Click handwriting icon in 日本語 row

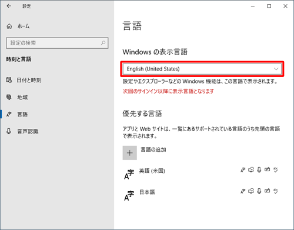[x=267, y=191]
